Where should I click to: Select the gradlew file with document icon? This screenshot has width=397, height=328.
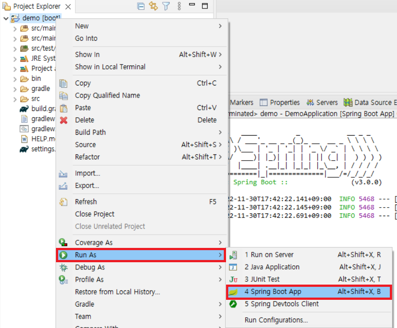coord(38,119)
